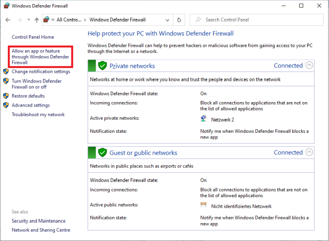
Task: Click the Forward navigation arrow
Action: pyautogui.click(x=19, y=20)
